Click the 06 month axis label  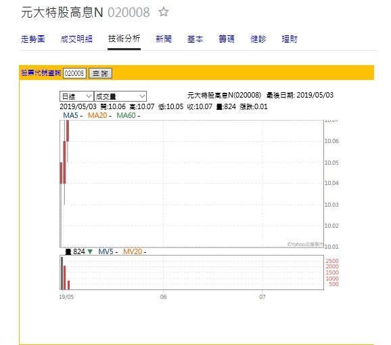pos(163,297)
